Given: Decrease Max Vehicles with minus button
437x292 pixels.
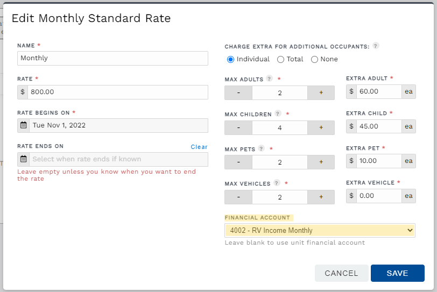Looking at the screenshot, I should (x=238, y=197).
